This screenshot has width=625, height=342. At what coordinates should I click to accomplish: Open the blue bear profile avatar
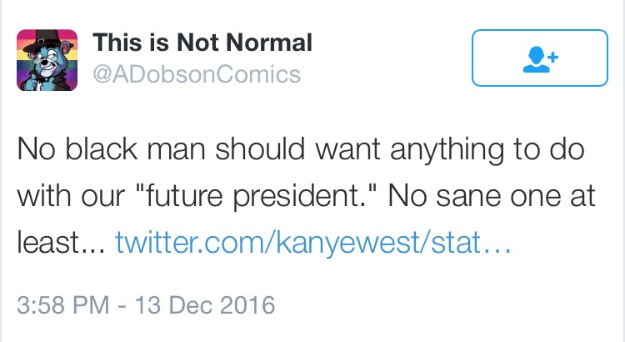pos(47,60)
